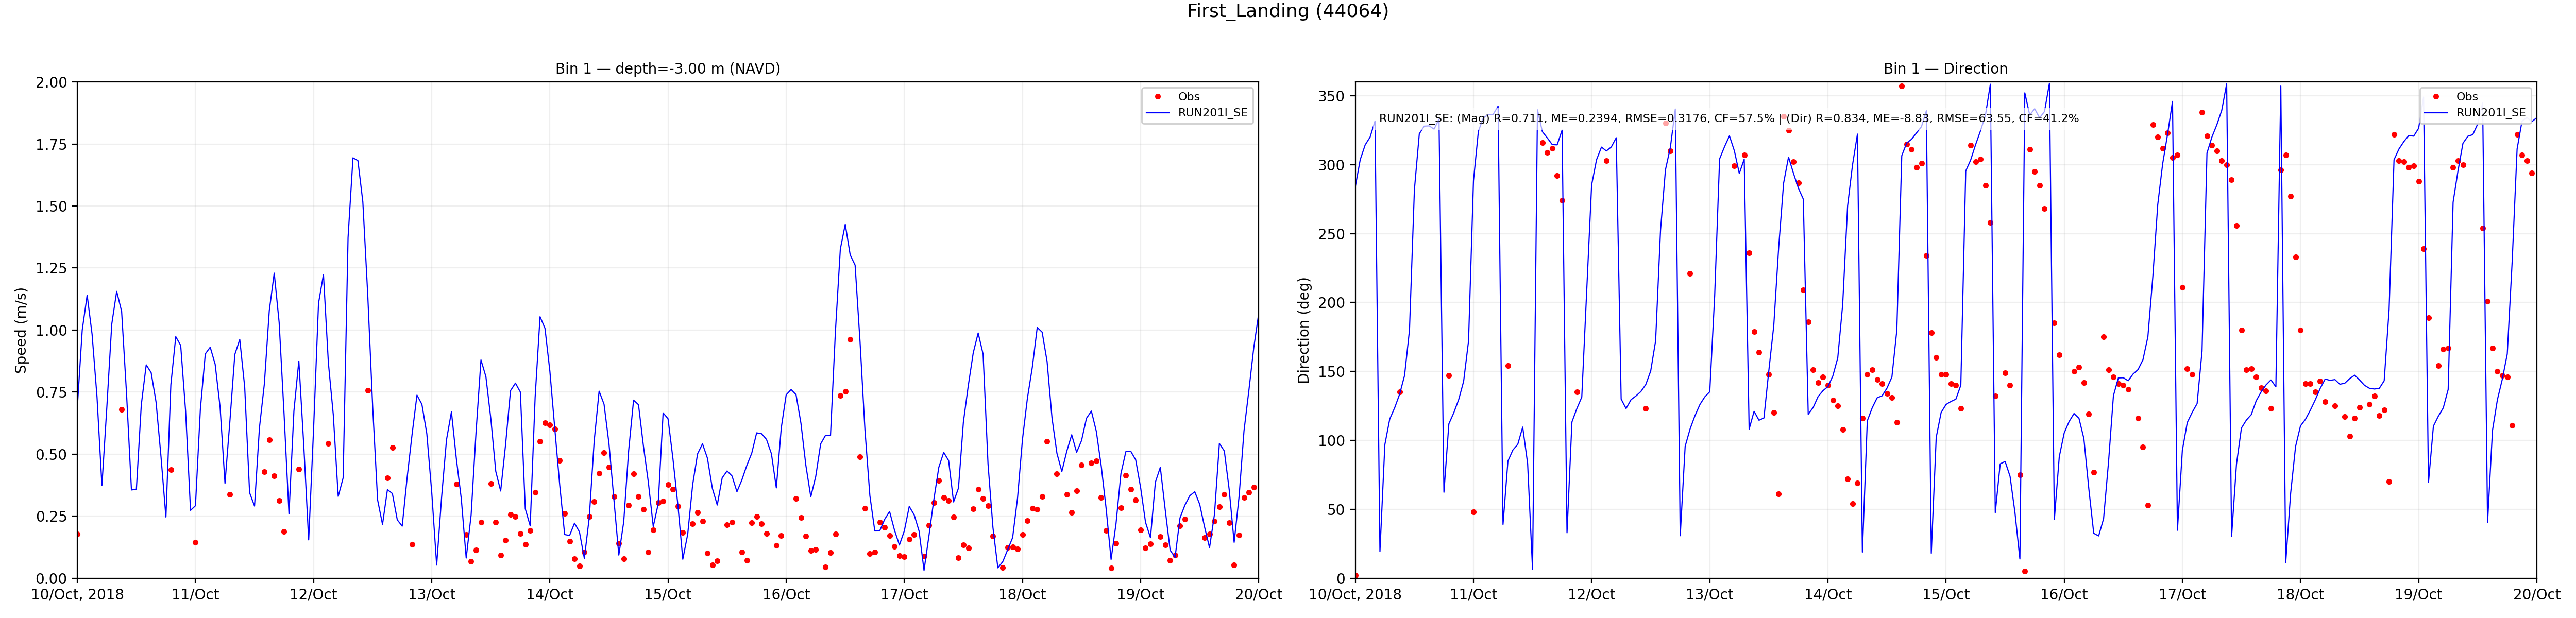Click "20/Oct" date tick under speed plot
The height and width of the screenshot is (618, 2576).
tap(1258, 595)
